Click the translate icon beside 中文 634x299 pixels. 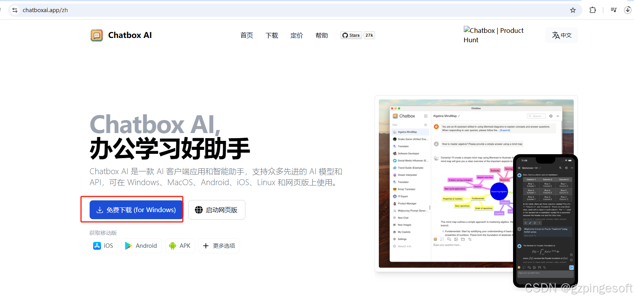pos(556,35)
